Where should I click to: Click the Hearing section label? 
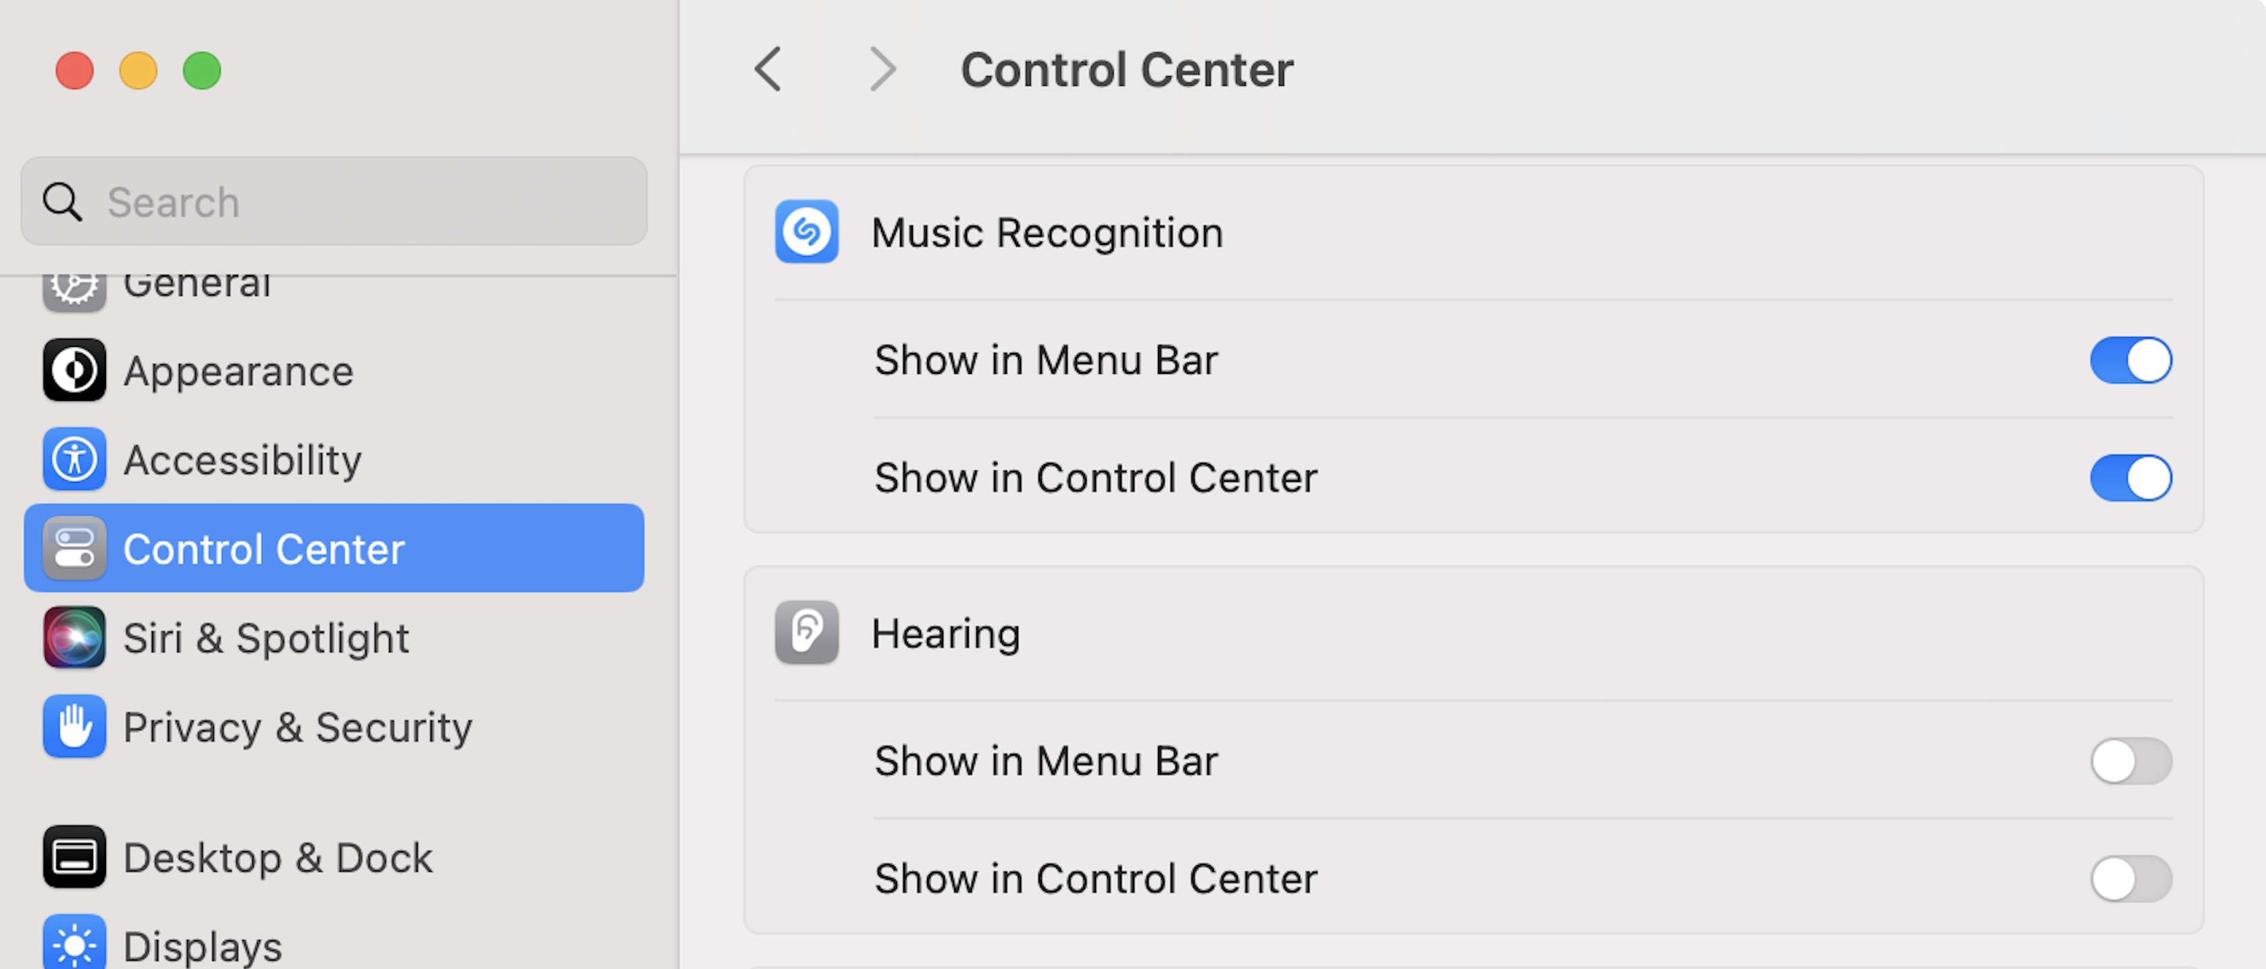click(945, 633)
